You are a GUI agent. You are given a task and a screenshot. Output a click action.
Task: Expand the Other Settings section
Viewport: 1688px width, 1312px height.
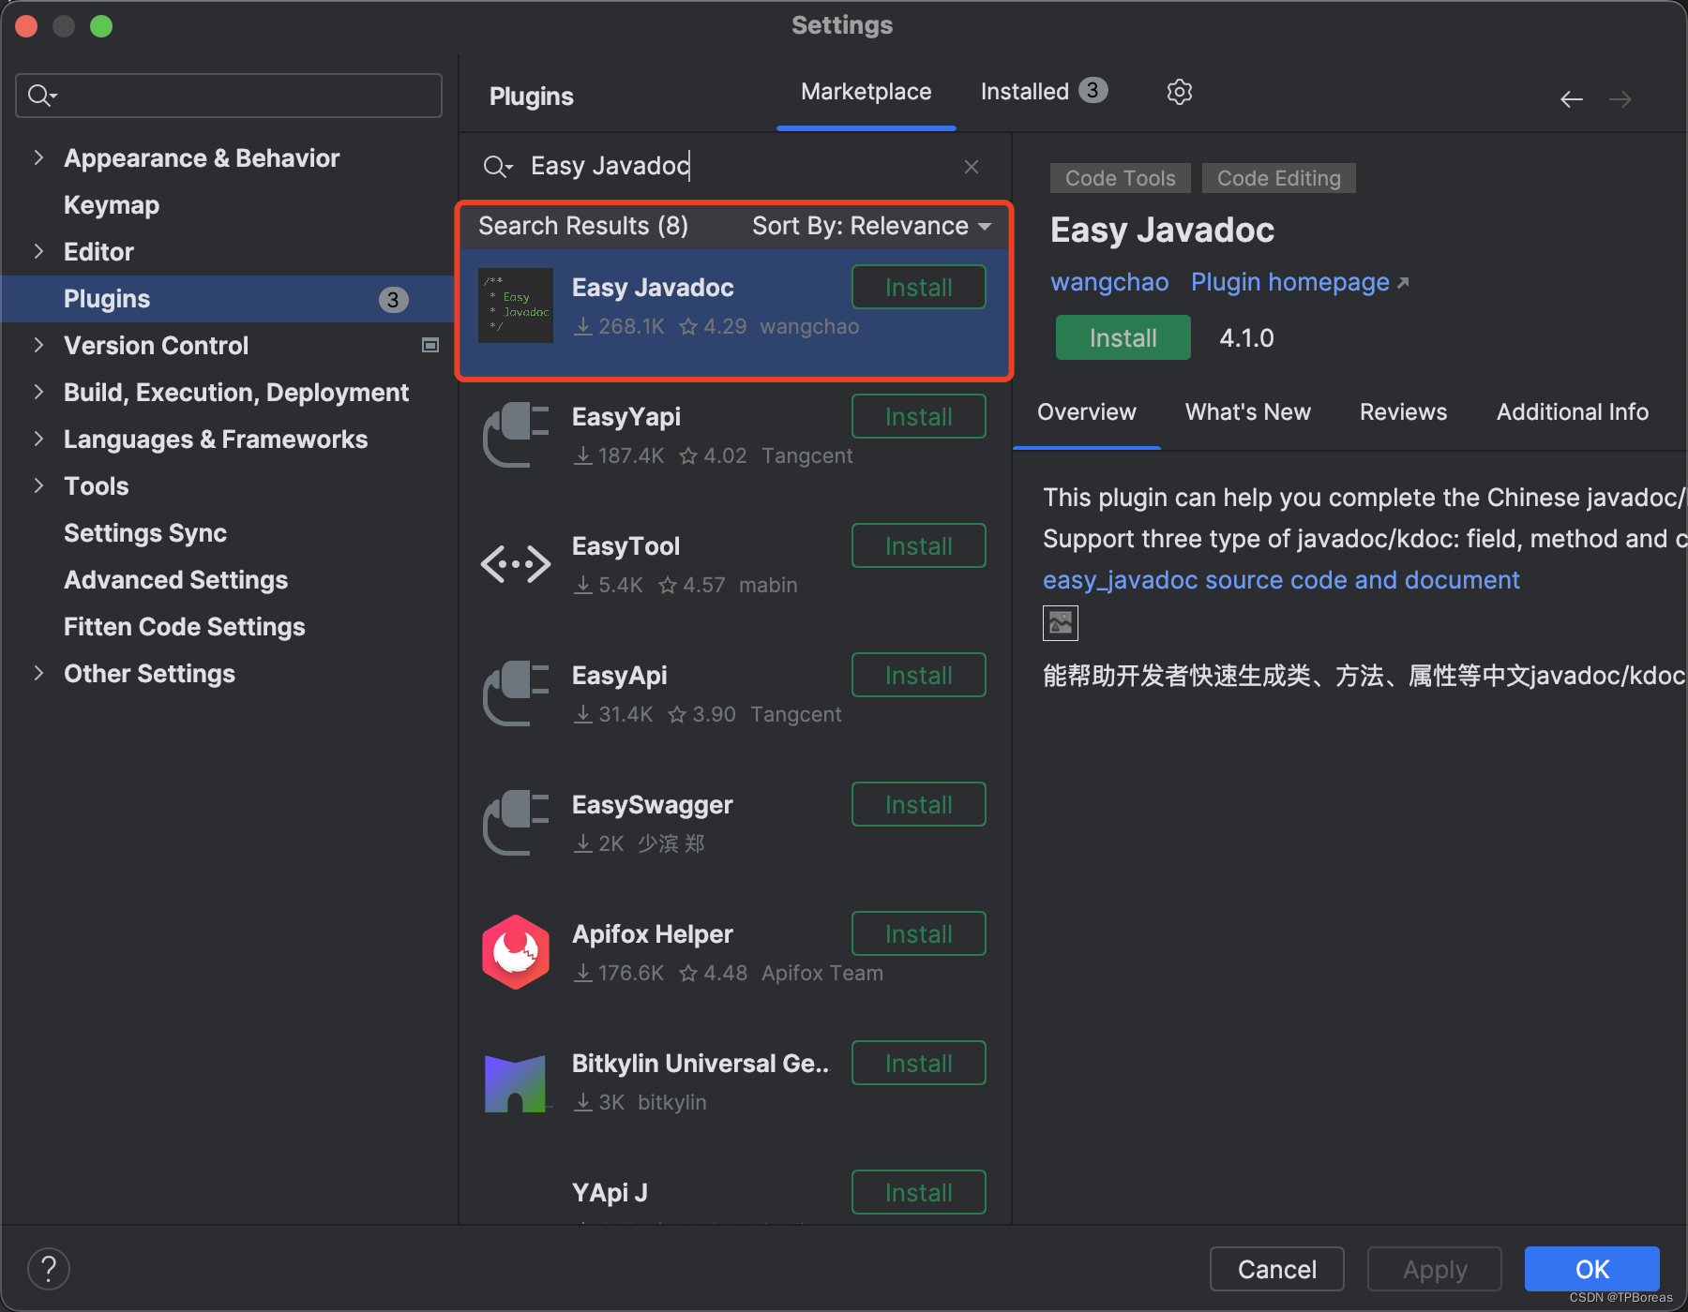click(x=38, y=673)
